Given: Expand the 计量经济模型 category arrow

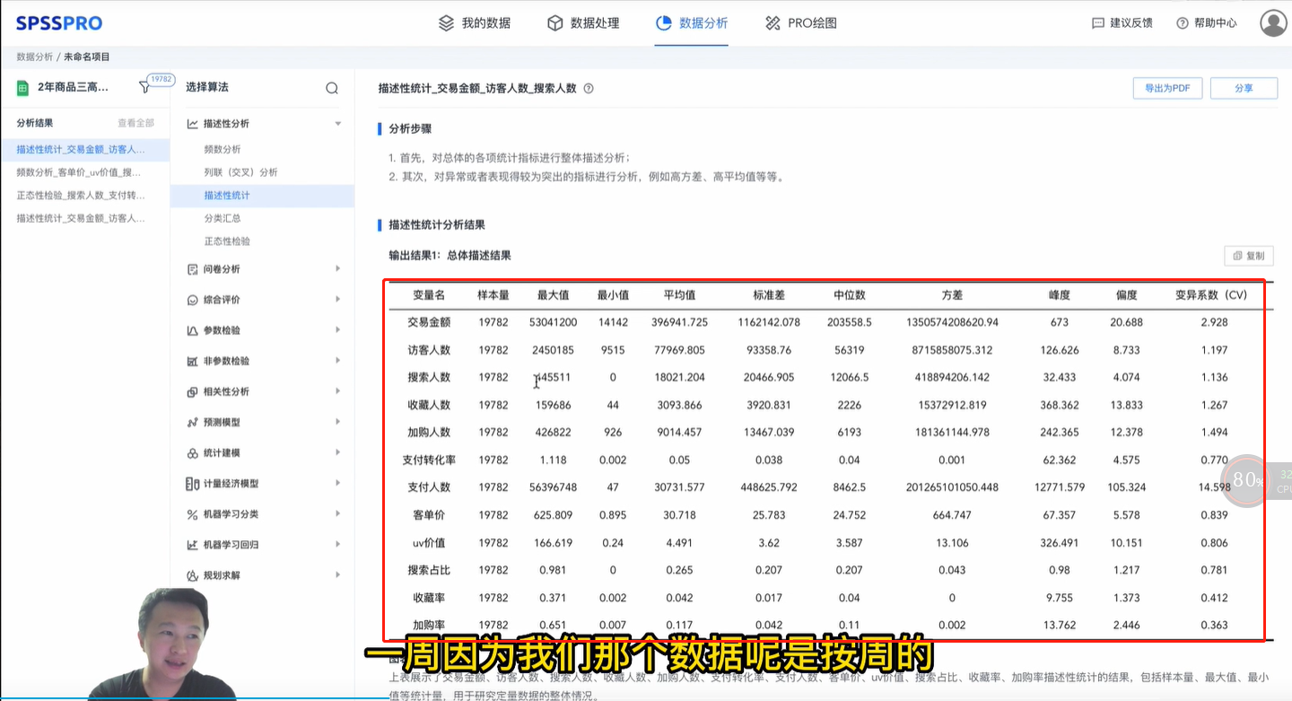Looking at the screenshot, I should (337, 483).
